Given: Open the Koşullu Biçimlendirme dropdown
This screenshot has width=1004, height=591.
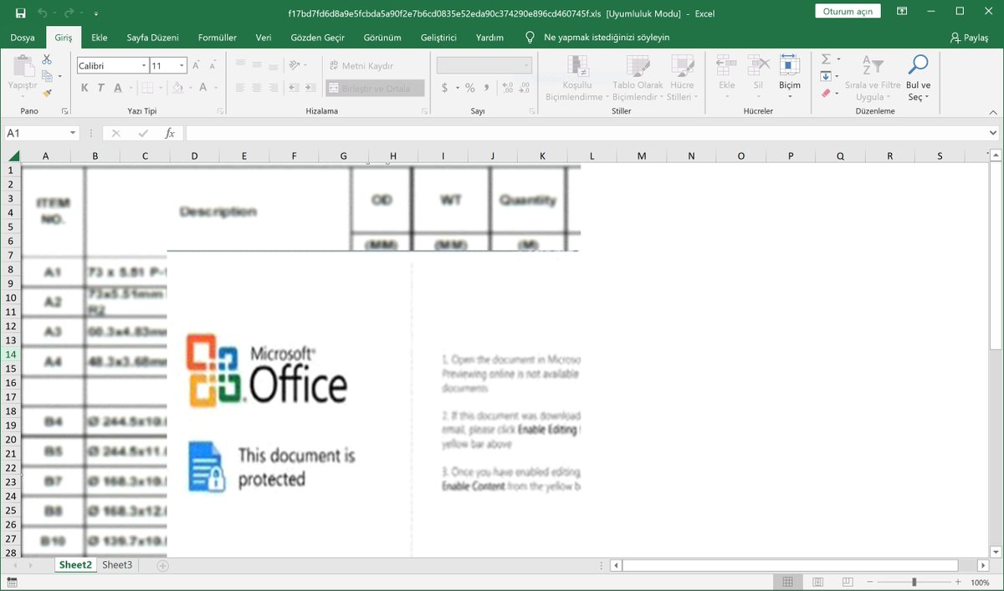Looking at the screenshot, I should (x=577, y=79).
